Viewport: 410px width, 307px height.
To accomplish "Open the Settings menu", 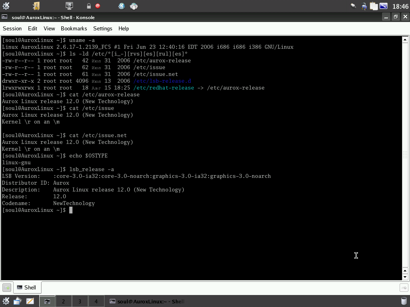I will (102, 28).
